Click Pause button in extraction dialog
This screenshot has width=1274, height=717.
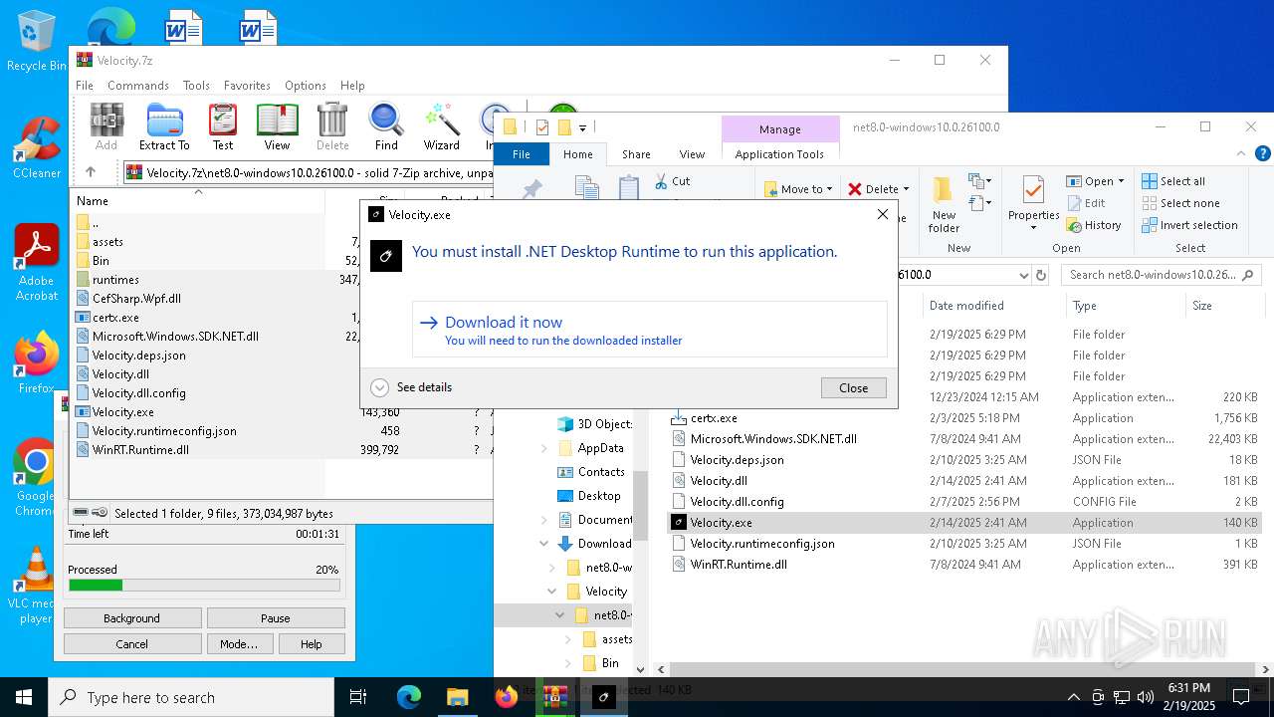[x=276, y=618]
